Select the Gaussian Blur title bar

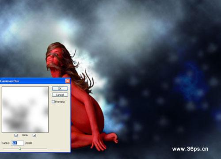click(33, 81)
